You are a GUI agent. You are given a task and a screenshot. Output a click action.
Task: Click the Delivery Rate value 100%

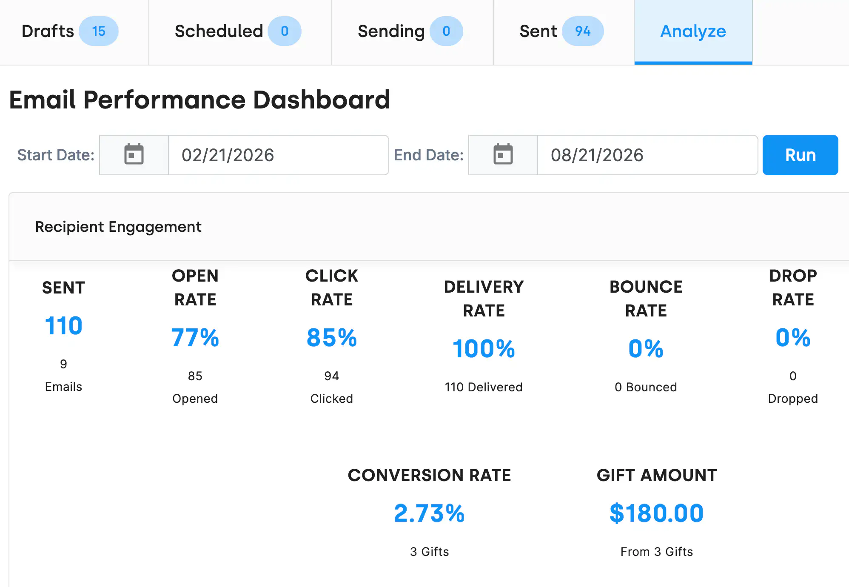coord(484,349)
